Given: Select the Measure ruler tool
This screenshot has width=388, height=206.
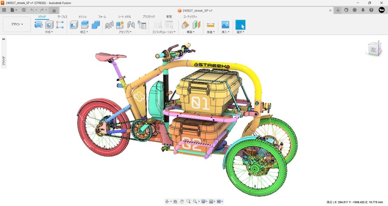Looking at the screenshot, I should [x=211, y=25].
